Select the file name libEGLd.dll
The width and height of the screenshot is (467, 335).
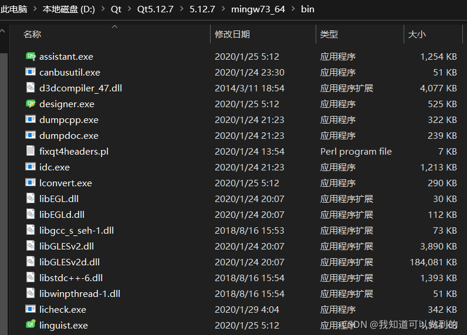pos(62,214)
